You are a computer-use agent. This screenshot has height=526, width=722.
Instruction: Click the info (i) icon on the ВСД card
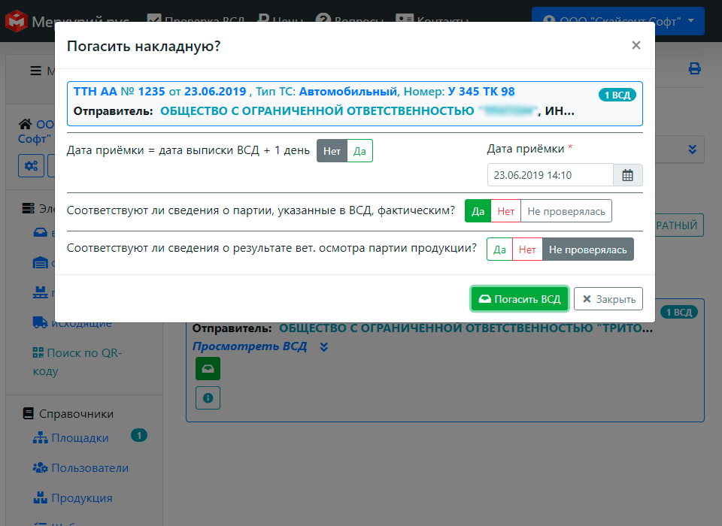point(208,398)
